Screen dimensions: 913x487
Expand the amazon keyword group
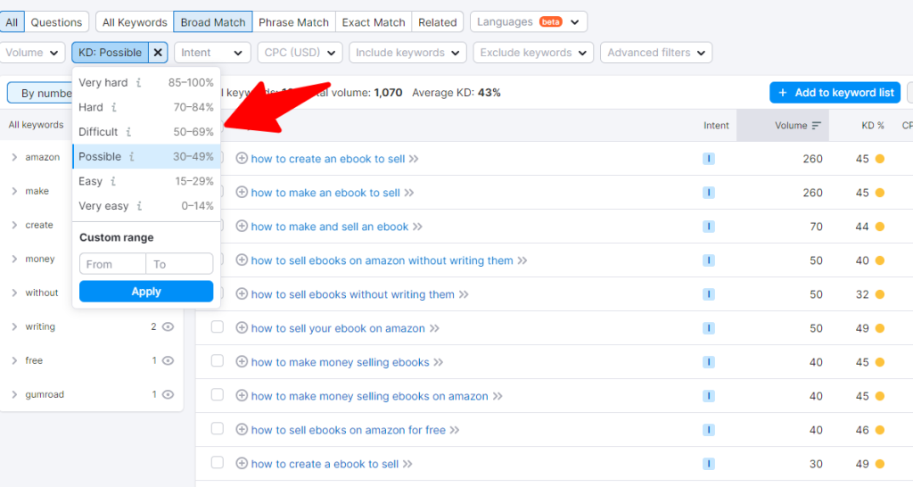point(14,157)
